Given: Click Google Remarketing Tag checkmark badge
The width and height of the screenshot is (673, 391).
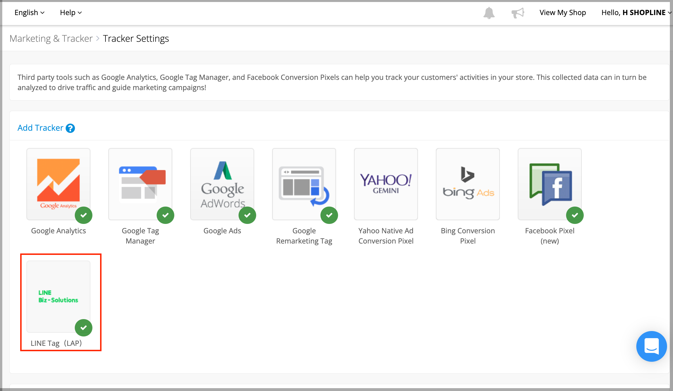Looking at the screenshot, I should click(x=329, y=215).
